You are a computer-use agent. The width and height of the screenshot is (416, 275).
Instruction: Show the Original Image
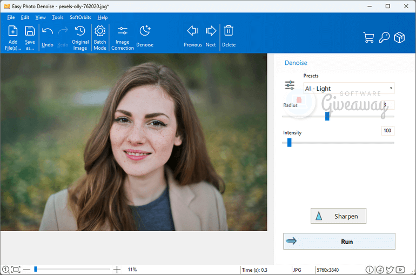coord(80,38)
